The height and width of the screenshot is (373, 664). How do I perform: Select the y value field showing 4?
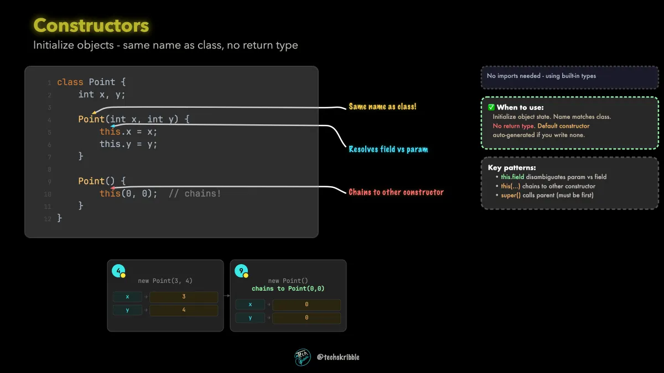point(184,310)
